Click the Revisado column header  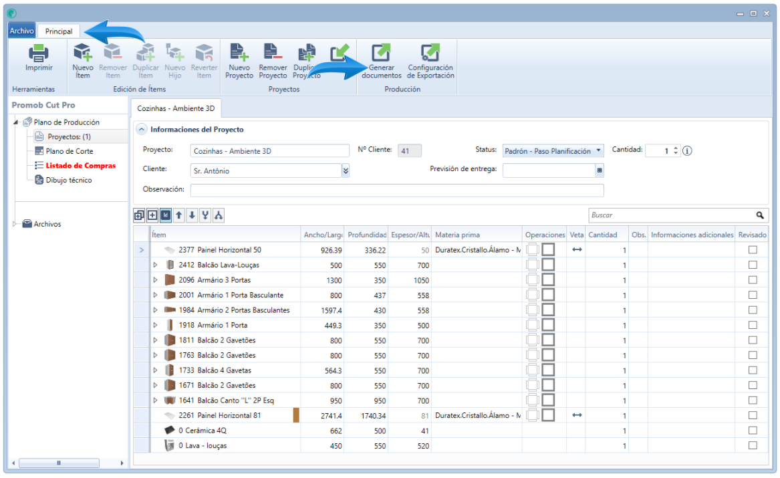tap(752, 235)
